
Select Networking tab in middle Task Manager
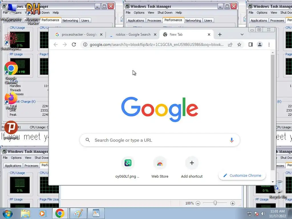pos(193,21)
